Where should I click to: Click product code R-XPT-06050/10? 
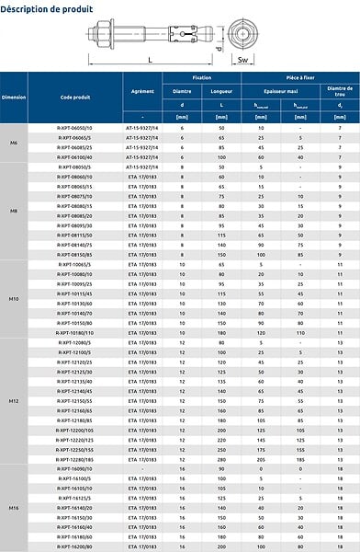click(x=74, y=128)
